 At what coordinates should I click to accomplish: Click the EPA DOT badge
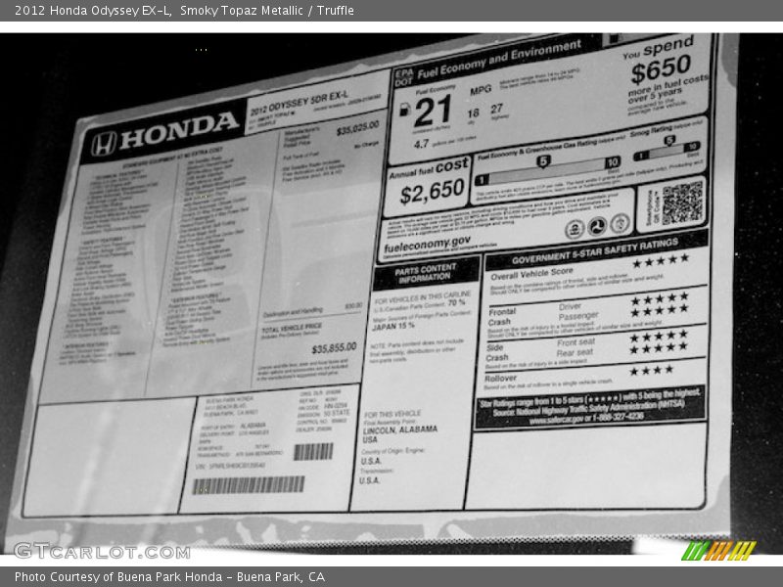[403, 77]
